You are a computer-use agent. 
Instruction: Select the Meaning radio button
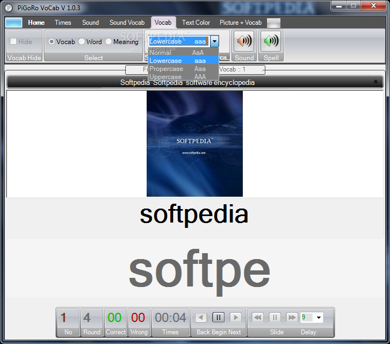pos(109,41)
